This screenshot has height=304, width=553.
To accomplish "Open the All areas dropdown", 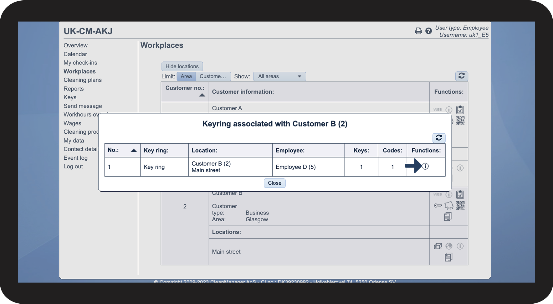I will (279, 76).
